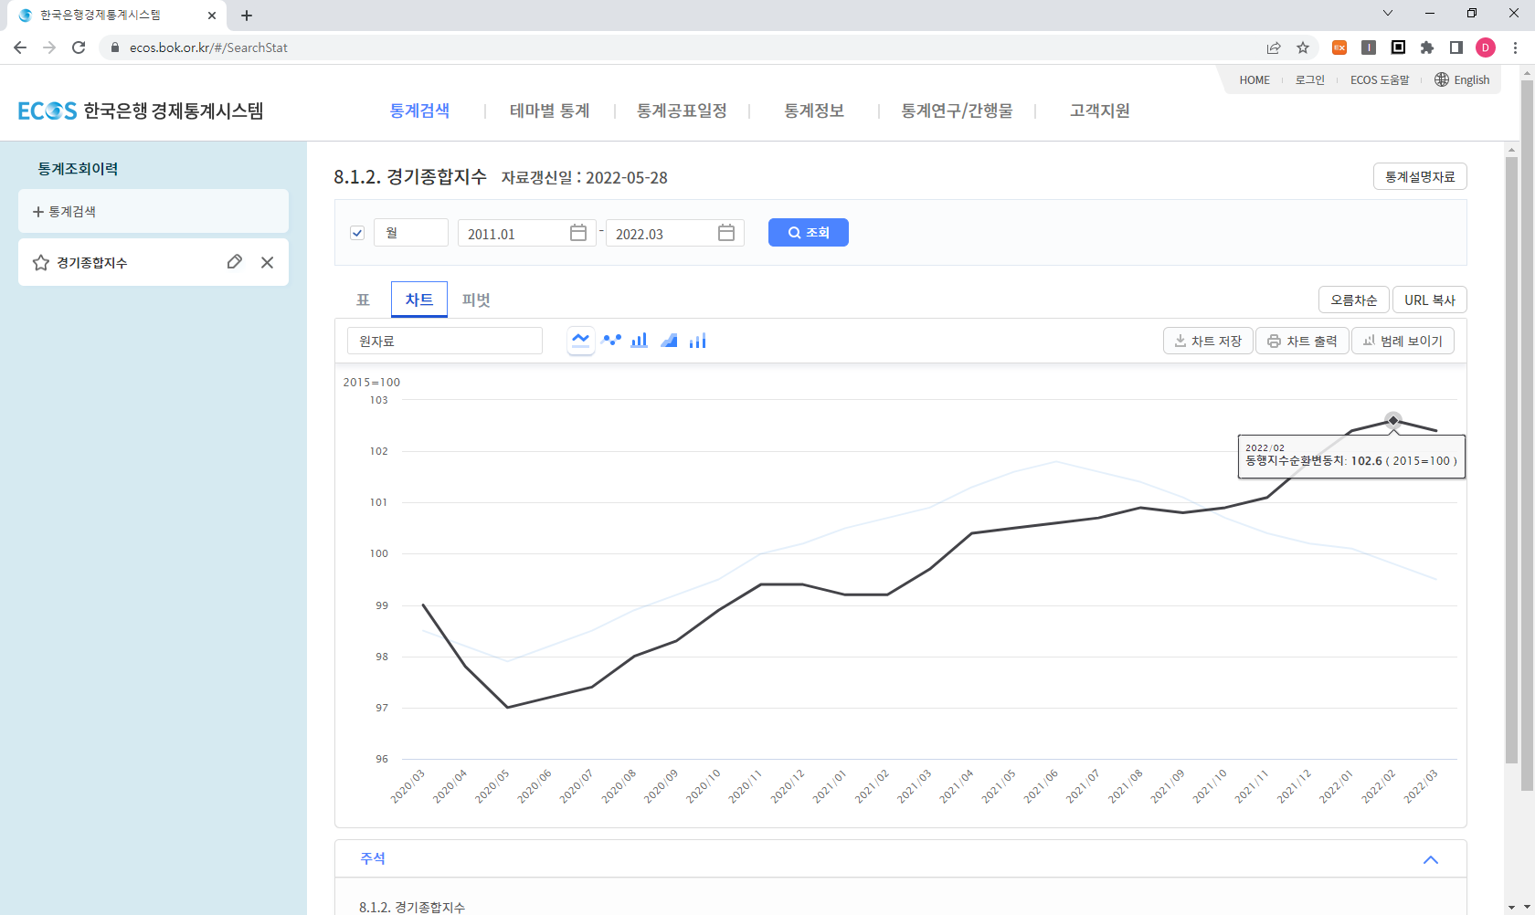The image size is (1535, 915).
Task: Open the 테마별 통계 menu
Action: (x=550, y=110)
